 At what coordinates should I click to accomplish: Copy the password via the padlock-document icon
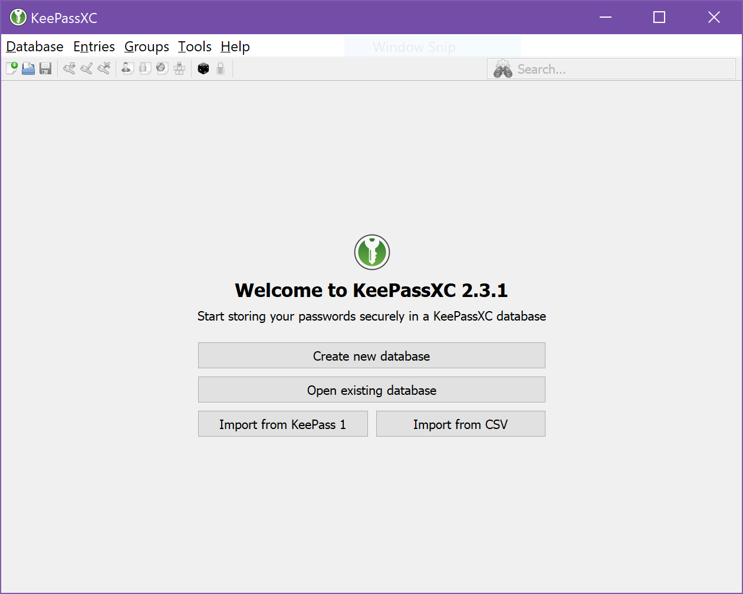(144, 68)
